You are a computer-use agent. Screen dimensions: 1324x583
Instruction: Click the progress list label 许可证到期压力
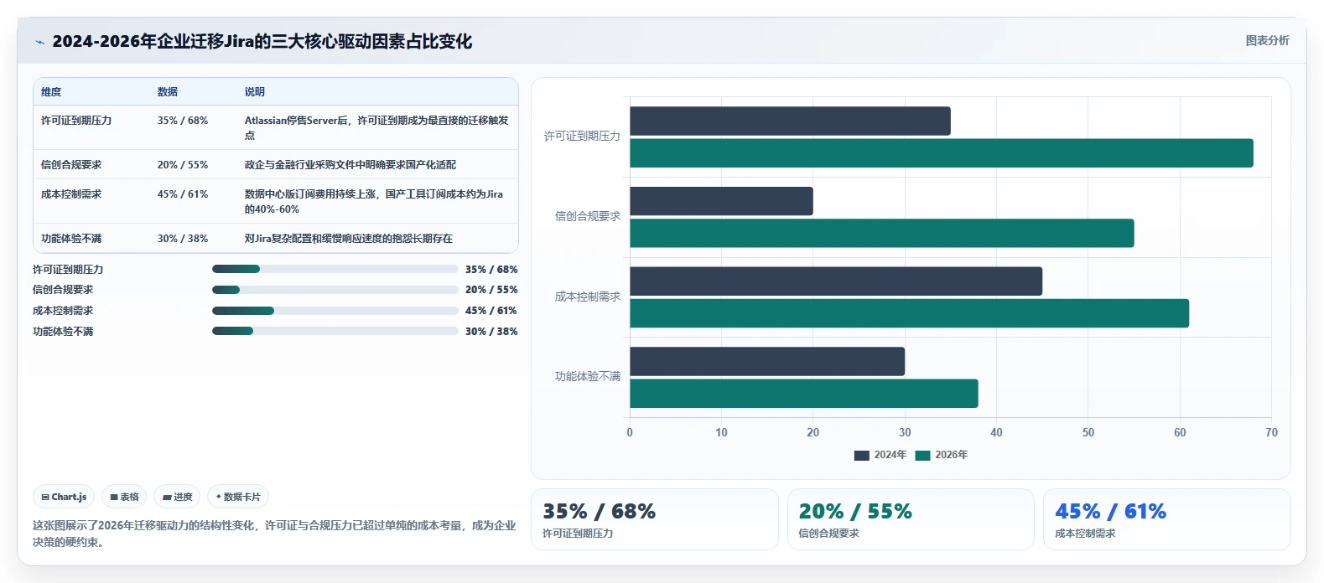point(68,270)
